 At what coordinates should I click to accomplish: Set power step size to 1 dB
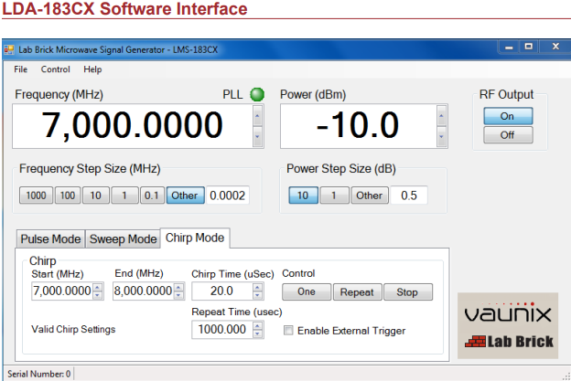pos(334,196)
